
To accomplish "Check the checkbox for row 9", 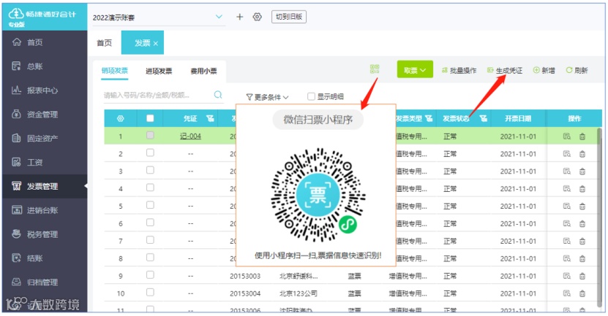I will (x=150, y=274).
